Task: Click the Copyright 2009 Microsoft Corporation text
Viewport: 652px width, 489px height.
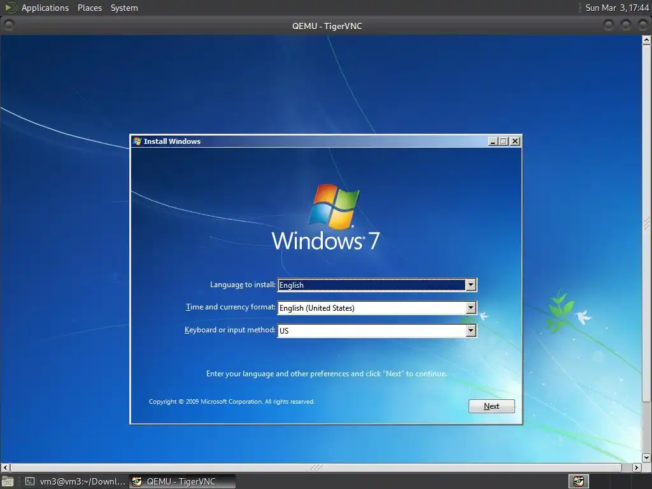Action: [x=232, y=402]
